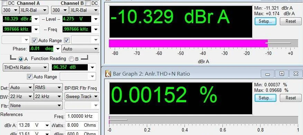
Task: Open Channel A frequency unit dropdown arrow
Action: [x=36, y=29]
